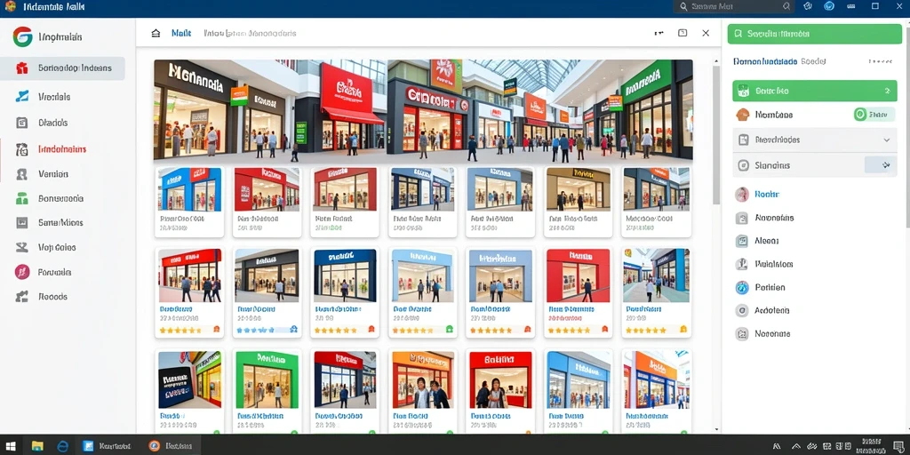
Task: Click the 'Puialnions' icon in right panel
Action: click(742, 264)
